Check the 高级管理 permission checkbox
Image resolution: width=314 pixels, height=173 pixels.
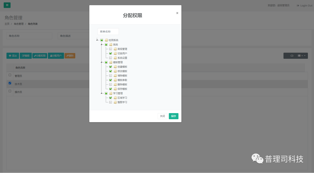[110, 49]
